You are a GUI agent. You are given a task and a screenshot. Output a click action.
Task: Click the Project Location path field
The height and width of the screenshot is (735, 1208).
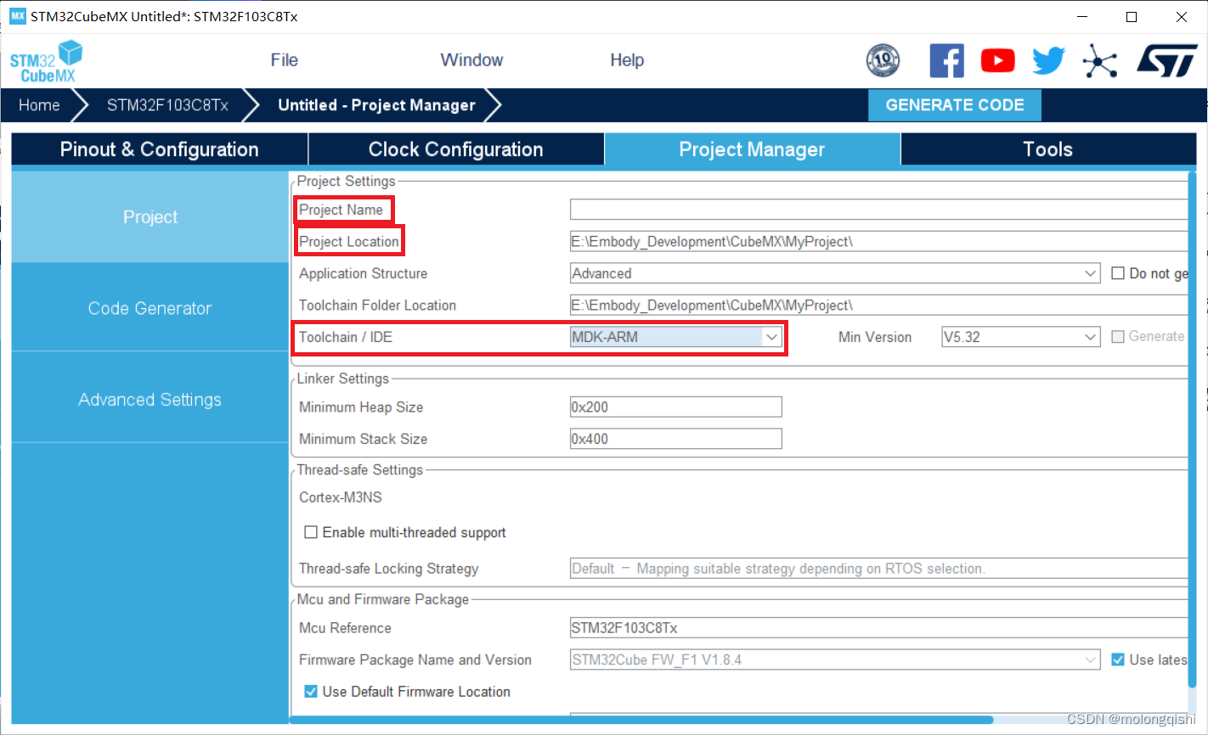[x=878, y=242]
